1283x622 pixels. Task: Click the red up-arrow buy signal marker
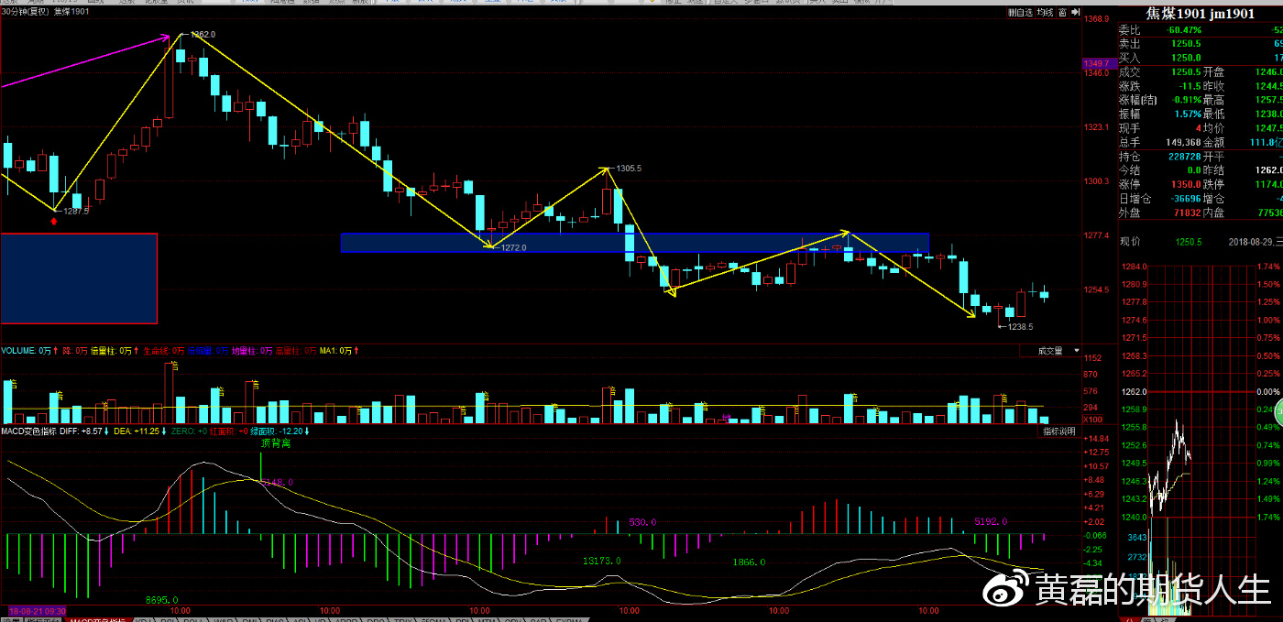tap(55, 221)
